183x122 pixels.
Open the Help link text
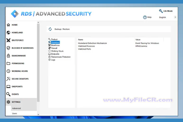tap(149, 17)
